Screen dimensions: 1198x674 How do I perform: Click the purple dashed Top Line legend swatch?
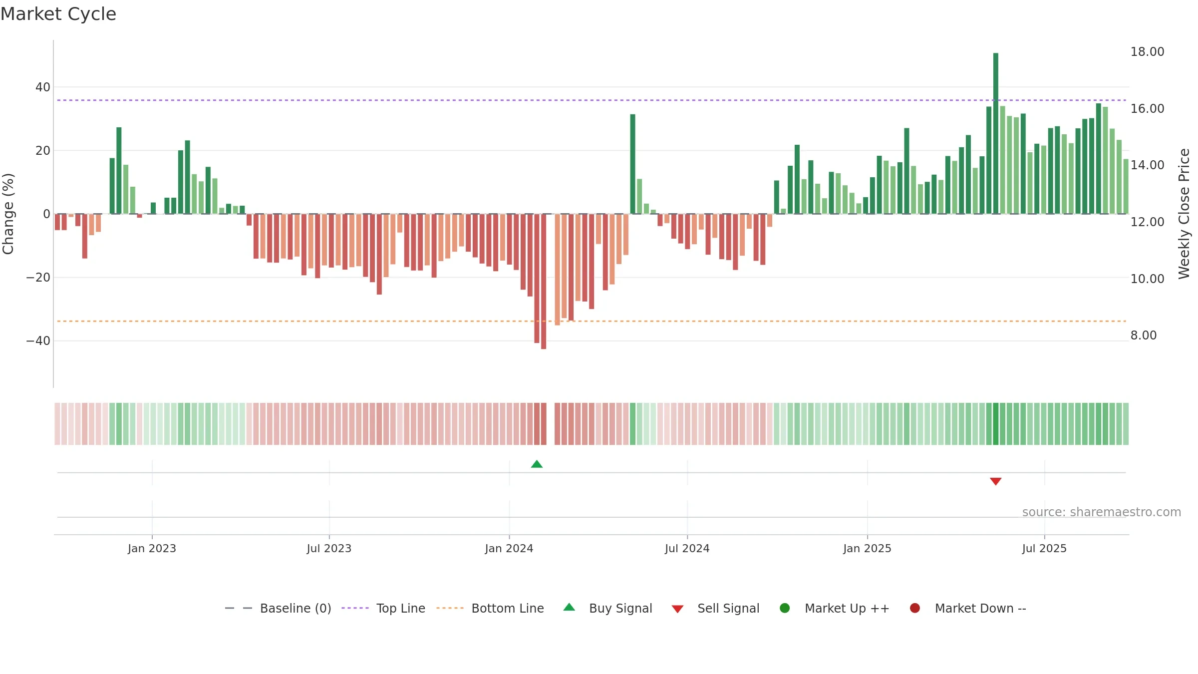(x=355, y=608)
